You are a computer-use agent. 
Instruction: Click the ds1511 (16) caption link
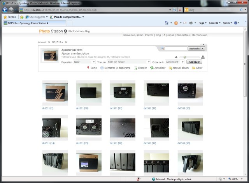tap(116, 143)
